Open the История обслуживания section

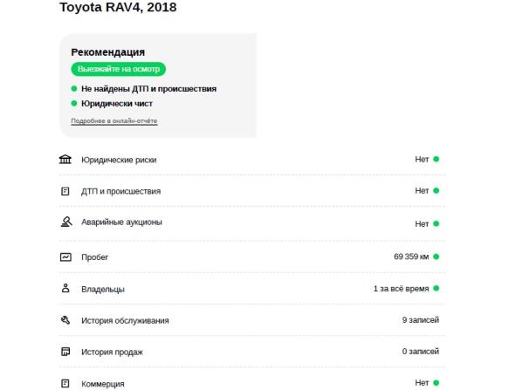(125, 320)
